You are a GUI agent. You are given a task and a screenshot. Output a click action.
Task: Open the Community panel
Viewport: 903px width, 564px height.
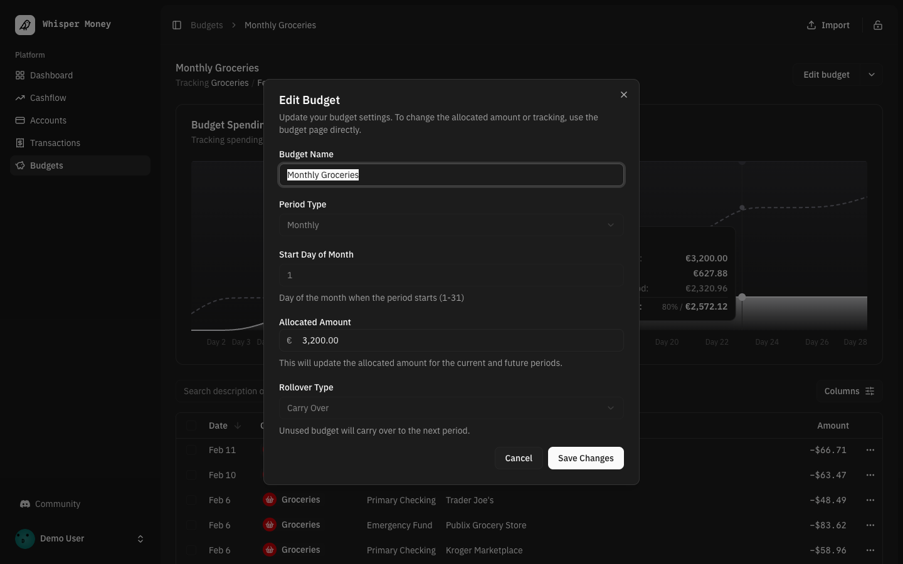tap(57, 504)
